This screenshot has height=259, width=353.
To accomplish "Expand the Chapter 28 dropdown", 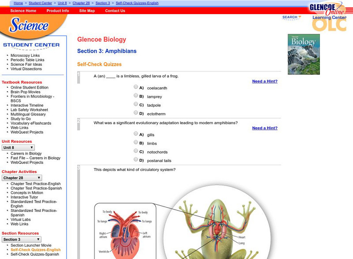I will 22,178.
